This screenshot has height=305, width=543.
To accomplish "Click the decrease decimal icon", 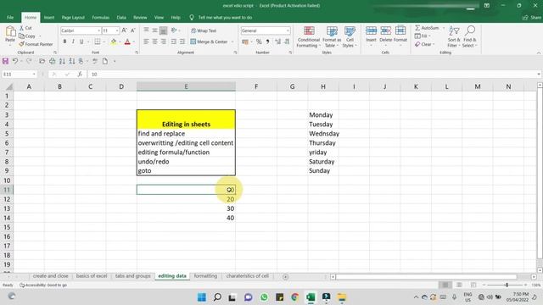I will click(287, 42).
